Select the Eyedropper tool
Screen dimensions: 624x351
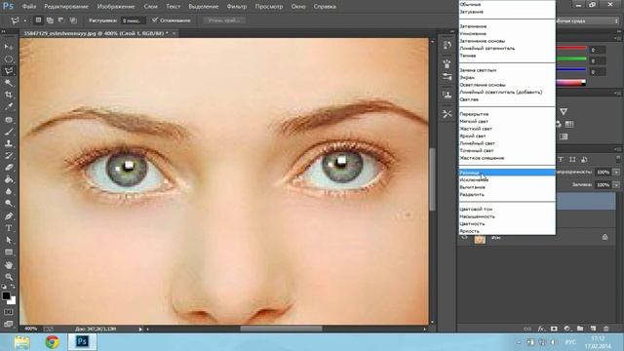click(9, 106)
